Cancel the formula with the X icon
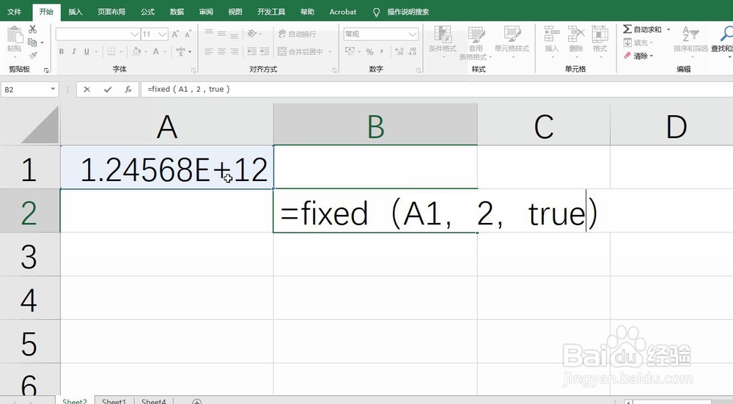733x404 pixels. click(x=87, y=89)
